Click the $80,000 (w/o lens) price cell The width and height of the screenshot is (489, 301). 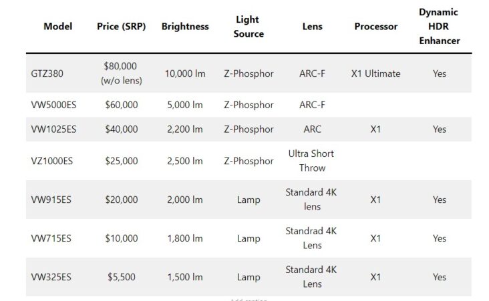tap(121, 73)
